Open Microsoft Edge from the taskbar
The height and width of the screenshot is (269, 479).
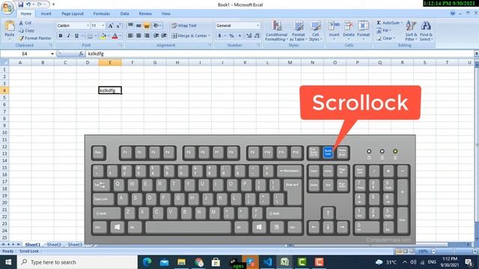click(x=147, y=262)
